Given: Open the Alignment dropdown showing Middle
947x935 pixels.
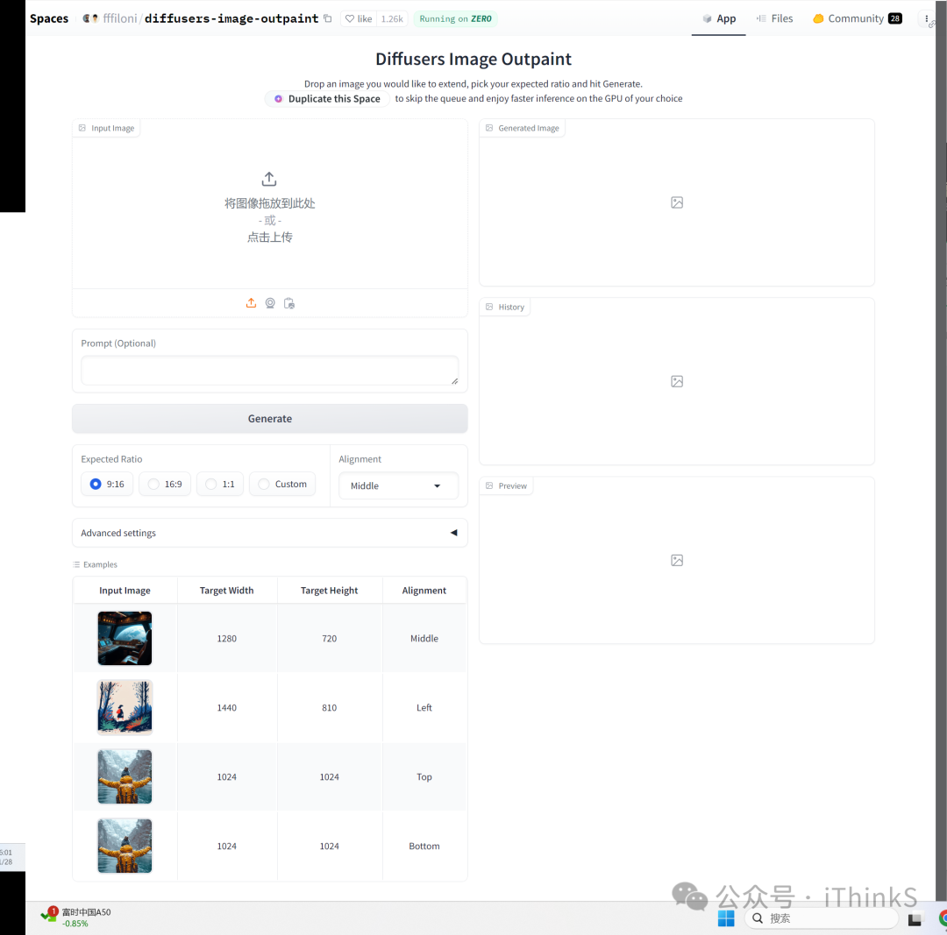Looking at the screenshot, I should pyautogui.click(x=398, y=486).
